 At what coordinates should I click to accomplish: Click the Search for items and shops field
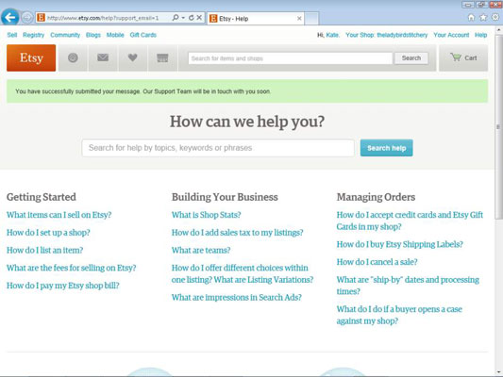pyautogui.click(x=290, y=58)
